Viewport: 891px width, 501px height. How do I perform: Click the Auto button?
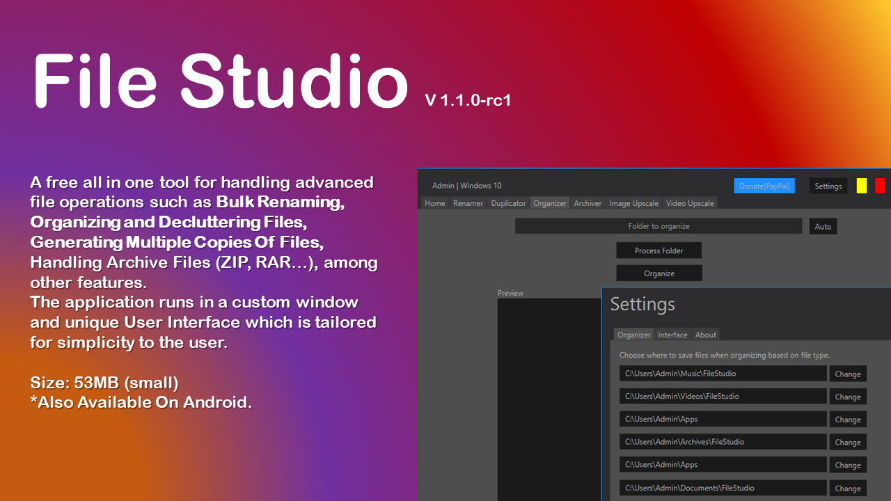(823, 226)
